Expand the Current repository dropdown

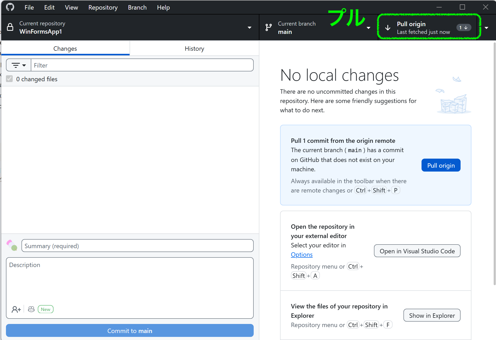249,27
